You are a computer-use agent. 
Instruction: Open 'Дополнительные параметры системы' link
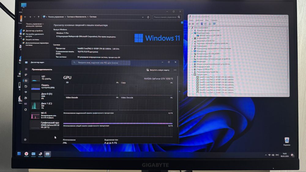pos(37,44)
